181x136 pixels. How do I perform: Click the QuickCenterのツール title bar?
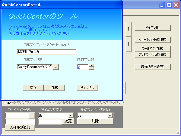tap(62, 5)
